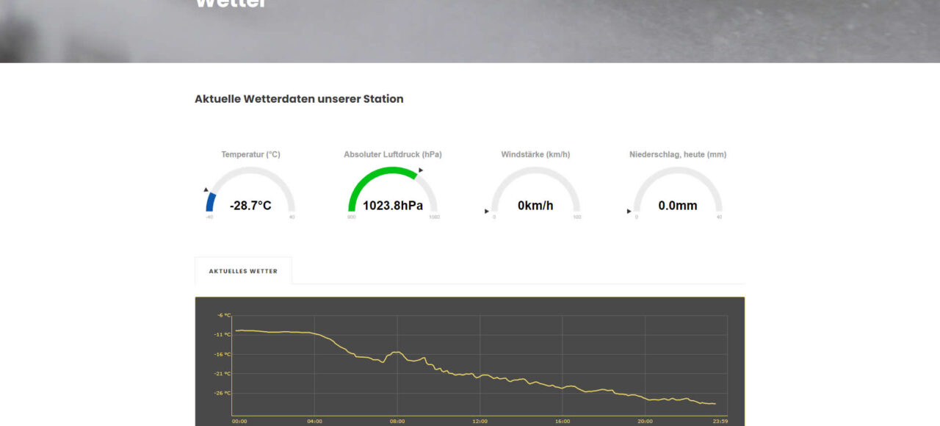The image size is (940, 426).
Task: Select the -28.7°C temperature reading
Action: coord(250,206)
